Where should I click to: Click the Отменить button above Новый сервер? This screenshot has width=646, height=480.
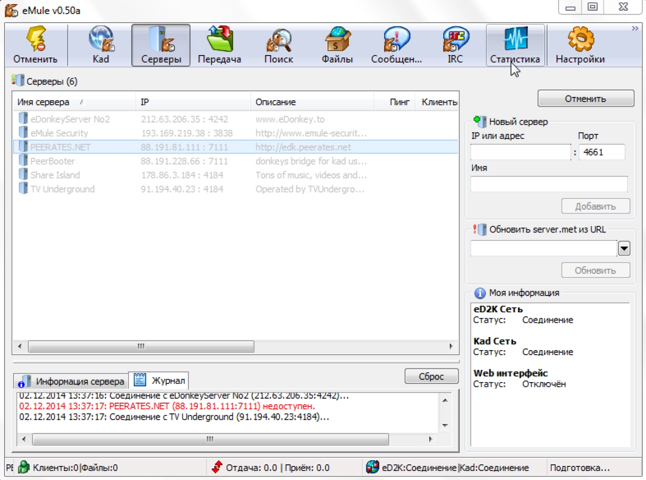tap(585, 99)
